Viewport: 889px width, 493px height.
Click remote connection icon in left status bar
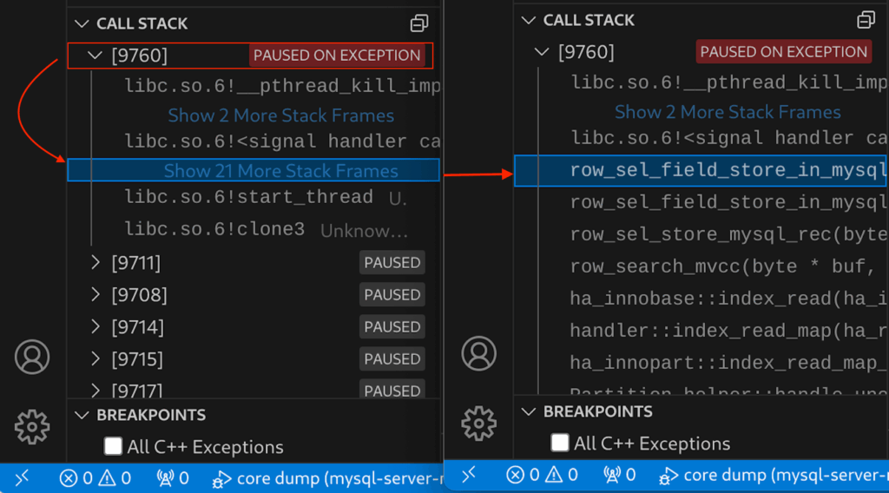(22, 477)
